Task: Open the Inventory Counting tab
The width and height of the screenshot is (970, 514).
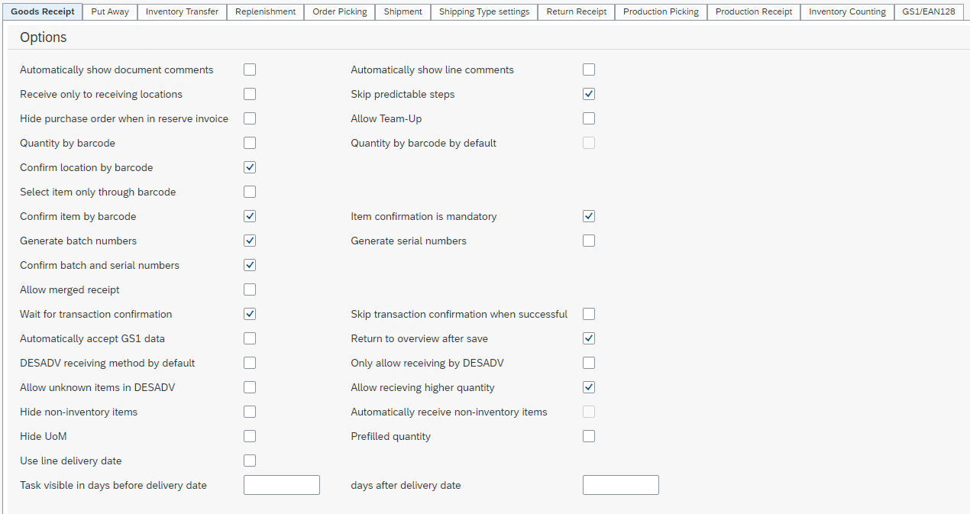Action: click(847, 11)
